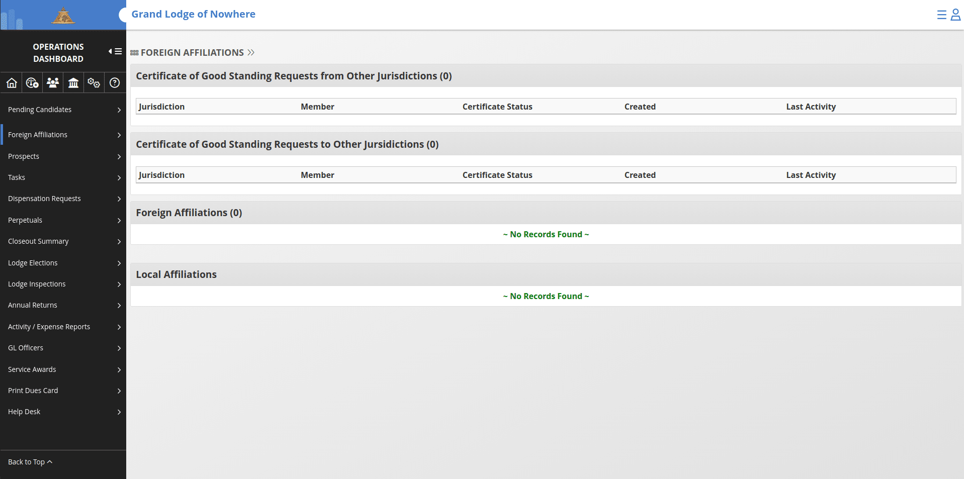
Task: Open the hamburger menu at top right
Action: [941, 15]
